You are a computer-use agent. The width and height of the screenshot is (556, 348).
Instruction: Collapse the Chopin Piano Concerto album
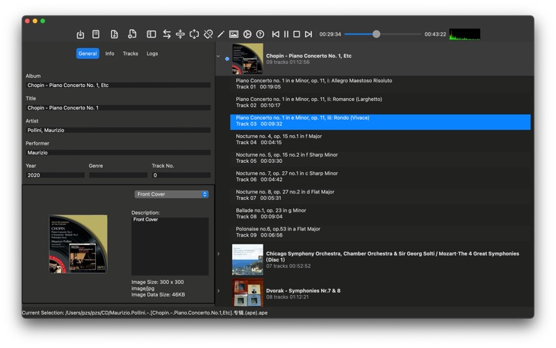[x=218, y=57]
